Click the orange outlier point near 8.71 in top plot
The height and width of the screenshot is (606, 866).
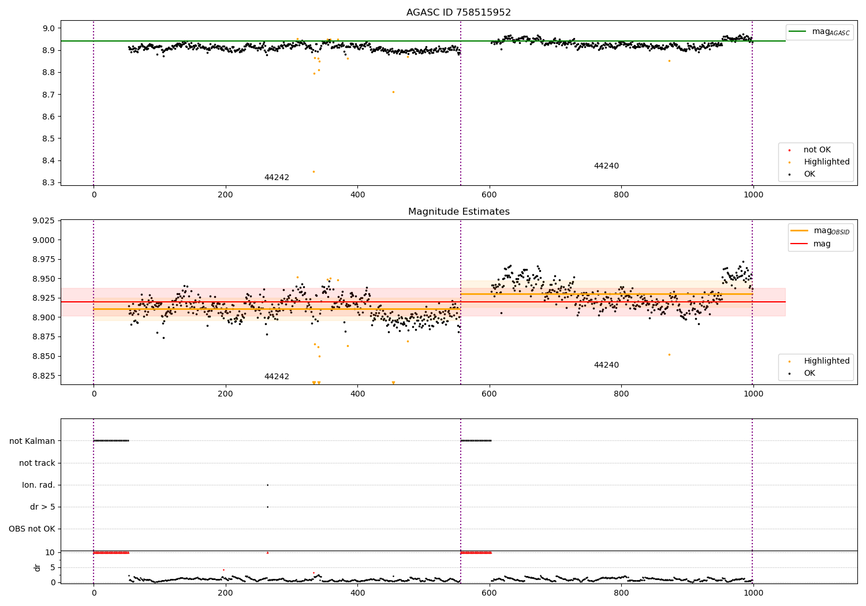point(393,92)
